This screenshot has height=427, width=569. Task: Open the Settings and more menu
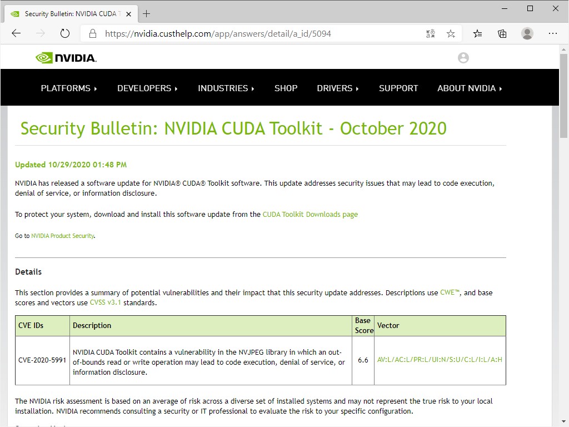pos(553,33)
